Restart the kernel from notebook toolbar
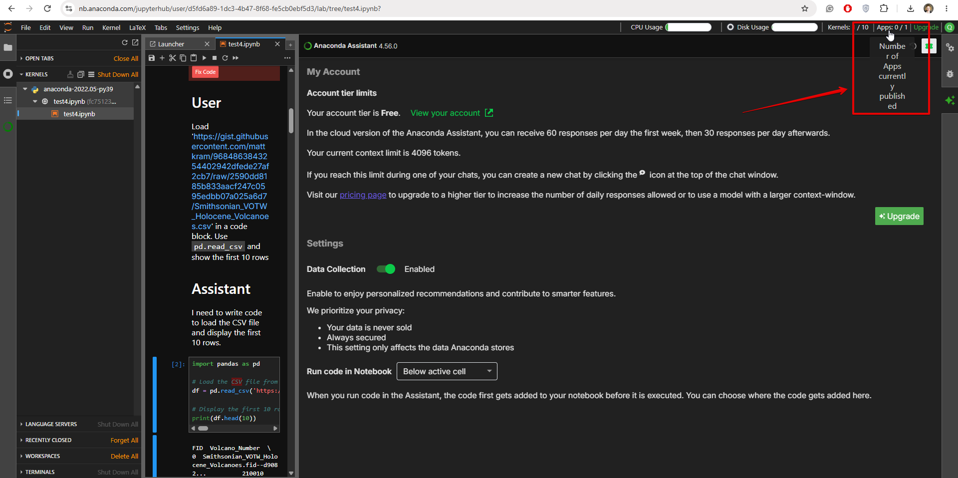 pyautogui.click(x=225, y=58)
